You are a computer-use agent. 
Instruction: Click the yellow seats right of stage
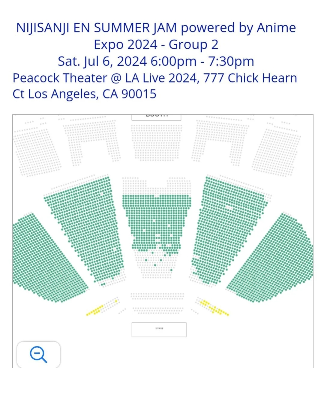214,308
